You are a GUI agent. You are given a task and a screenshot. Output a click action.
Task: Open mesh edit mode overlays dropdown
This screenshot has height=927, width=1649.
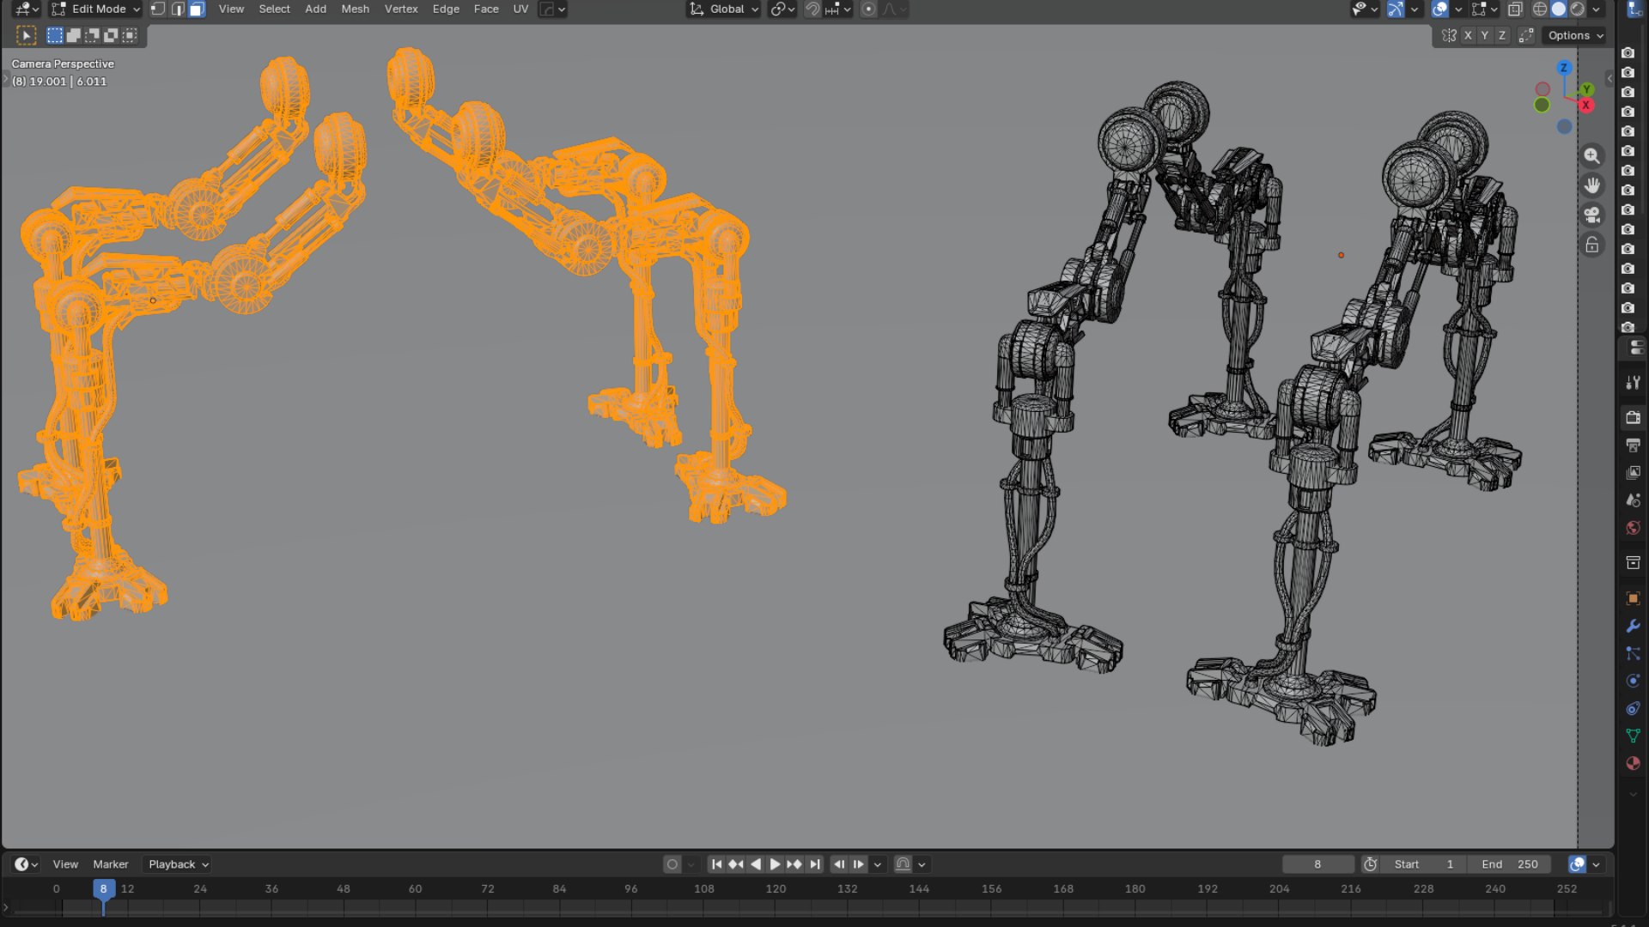1484,9
